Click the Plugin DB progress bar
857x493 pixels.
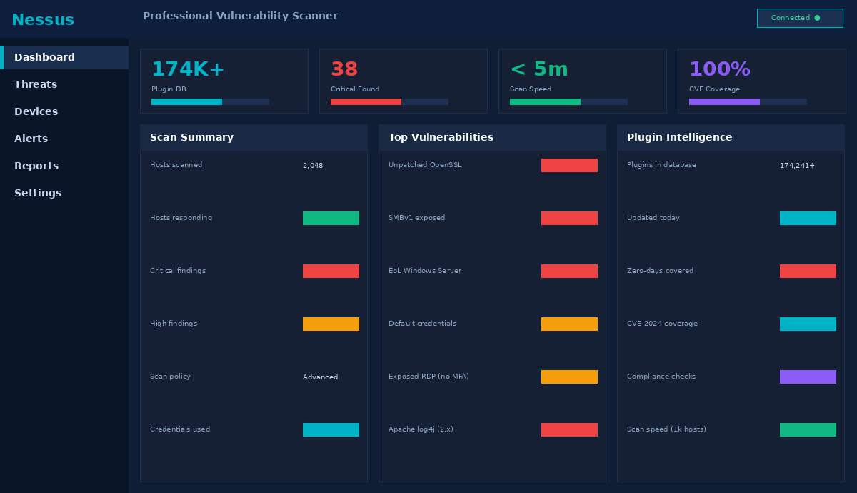210,102
